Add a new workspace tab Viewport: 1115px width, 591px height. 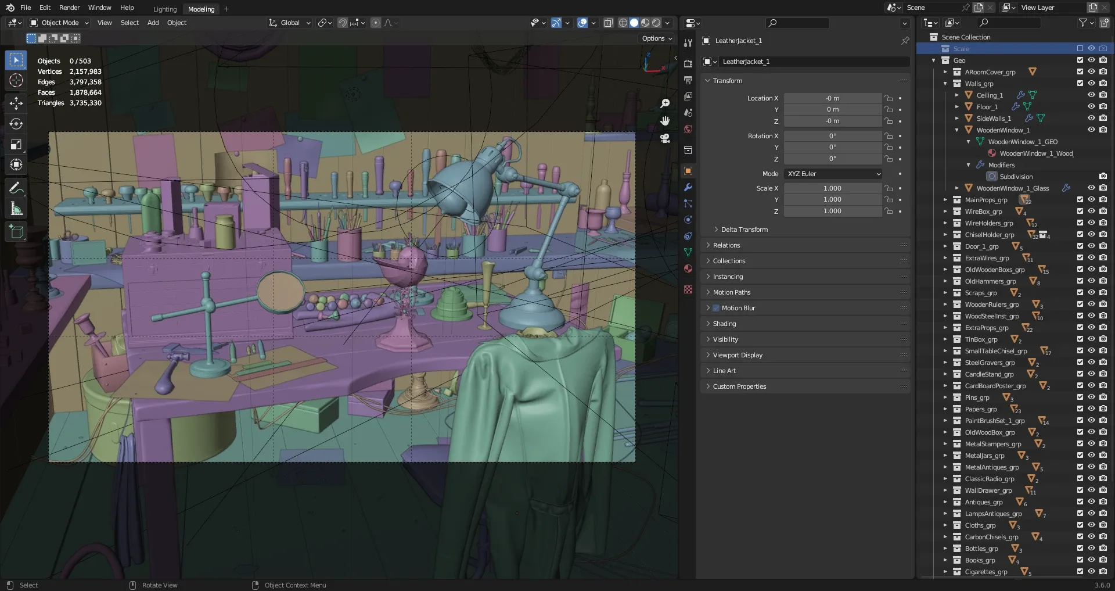tap(226, 9)
